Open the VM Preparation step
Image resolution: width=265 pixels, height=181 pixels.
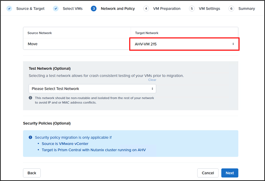(167, 8)
